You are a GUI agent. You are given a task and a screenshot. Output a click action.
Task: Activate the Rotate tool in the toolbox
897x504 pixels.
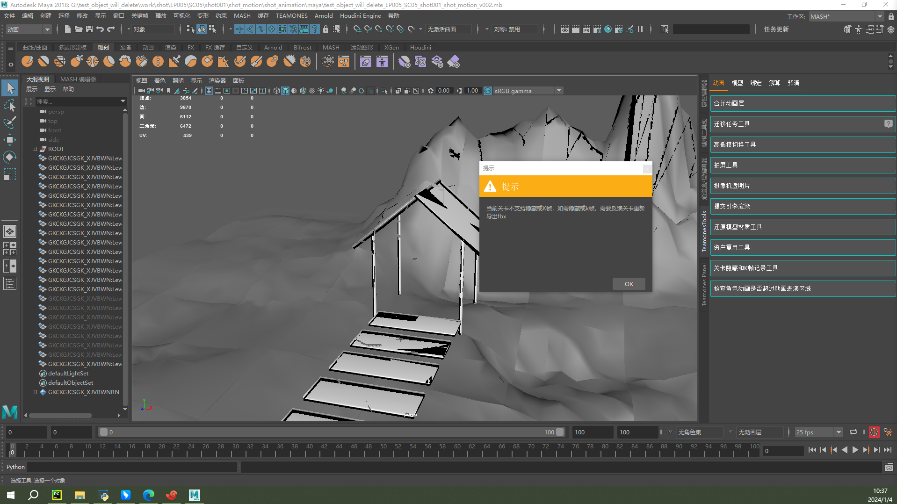[x=9, y=157]
